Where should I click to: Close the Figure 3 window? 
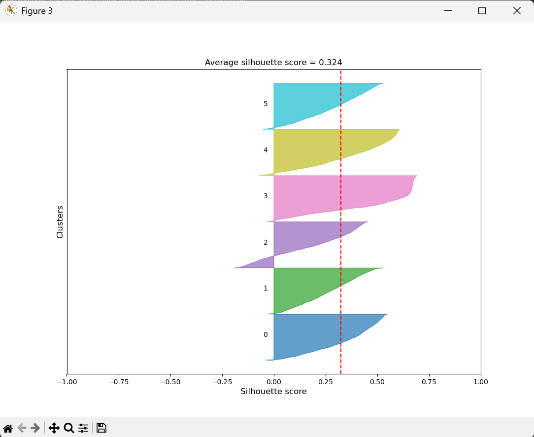517,10
